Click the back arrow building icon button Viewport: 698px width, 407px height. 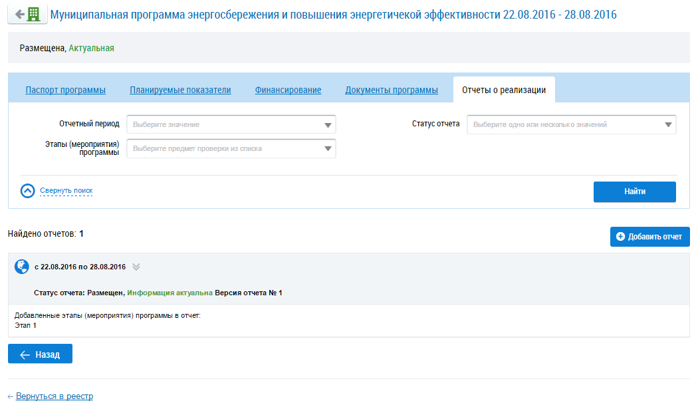click(x=27, y=14)
